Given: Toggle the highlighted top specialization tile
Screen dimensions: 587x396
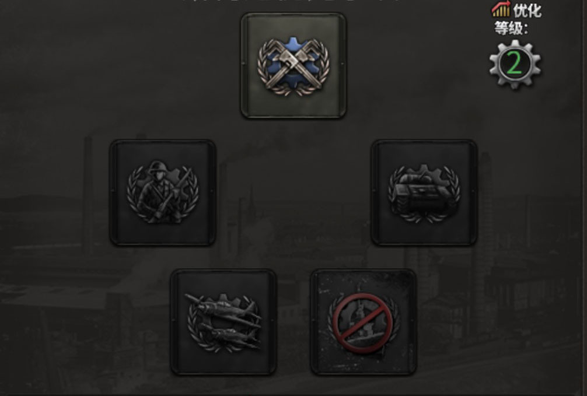Looking at the screenshot, I should (x=293, y=66).
